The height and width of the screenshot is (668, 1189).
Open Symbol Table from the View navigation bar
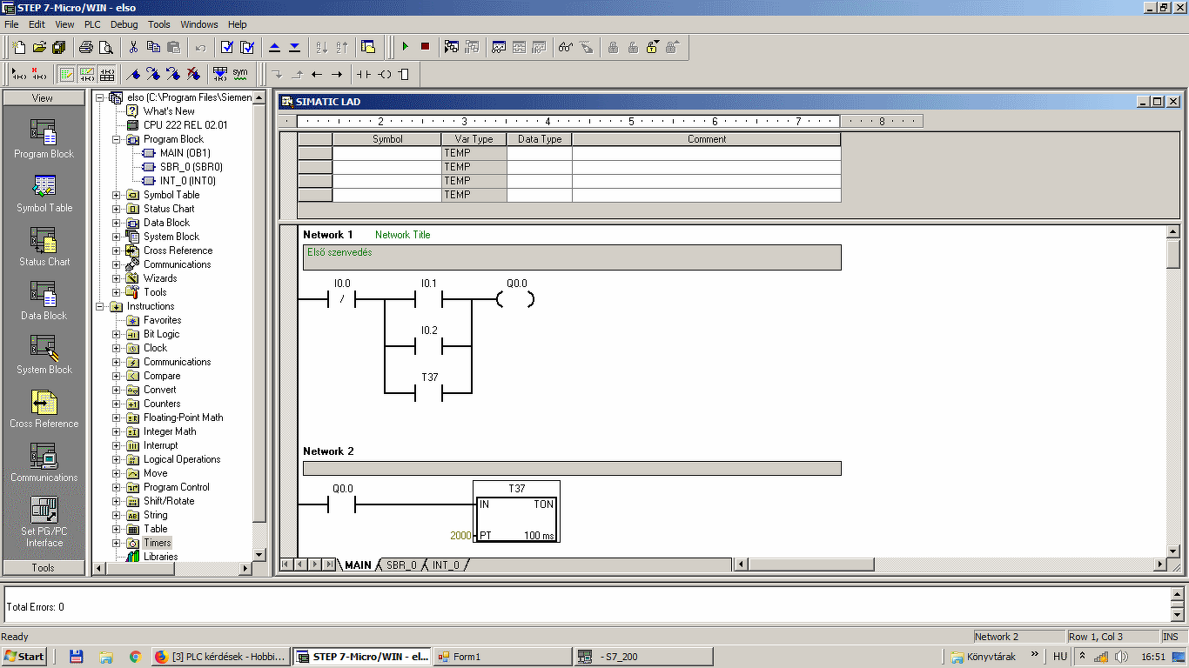point(44,194)
